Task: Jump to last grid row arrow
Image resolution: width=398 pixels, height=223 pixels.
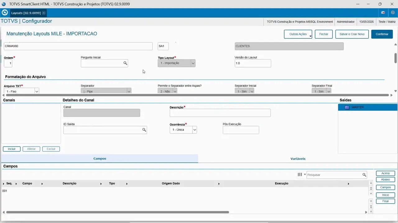Action: (x=371, y=212)
